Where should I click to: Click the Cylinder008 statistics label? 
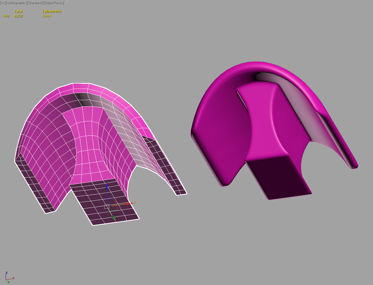(52, 11)
